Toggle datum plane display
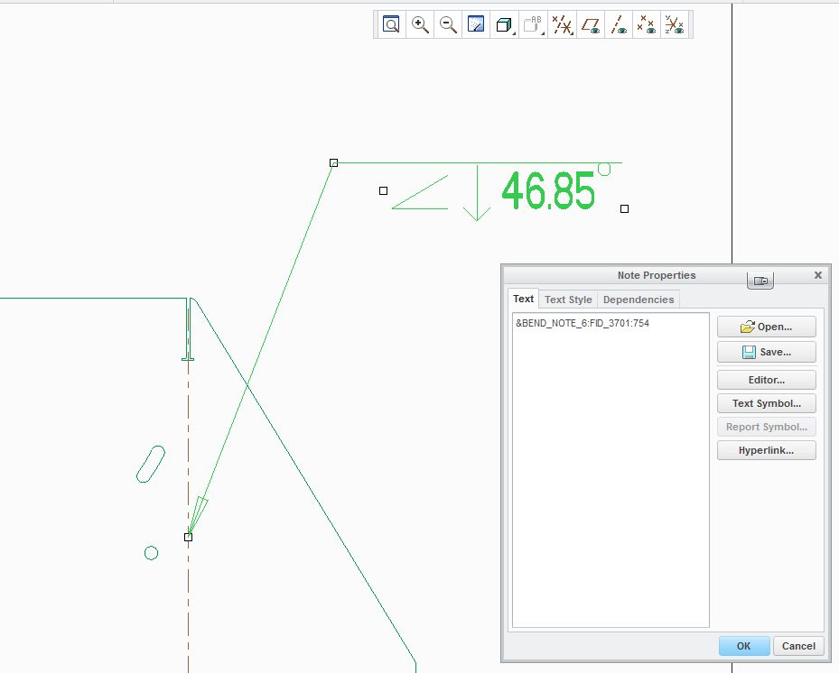 point(591,24)
